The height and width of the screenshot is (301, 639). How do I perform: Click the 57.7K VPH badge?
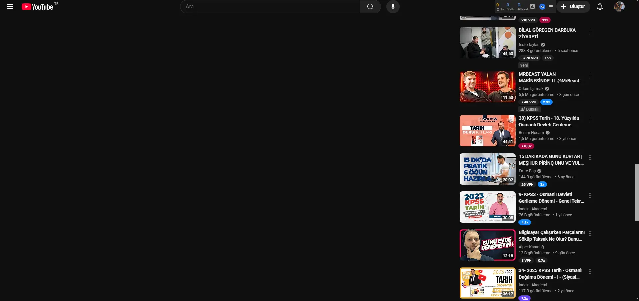530,58
